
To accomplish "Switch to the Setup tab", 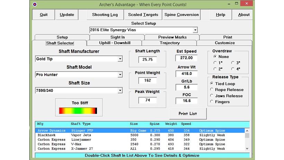I will pos(62,37).
